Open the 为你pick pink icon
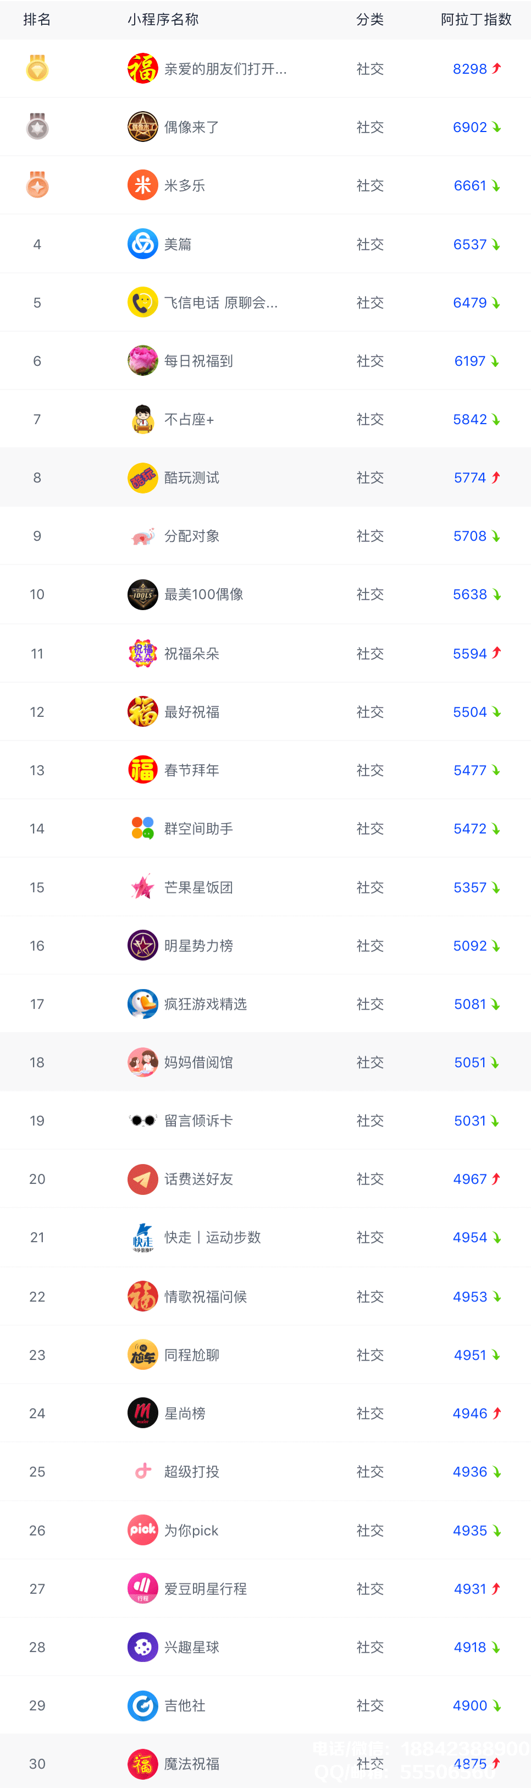This screenshot has width=531, height=1788. pos(143,1530)
